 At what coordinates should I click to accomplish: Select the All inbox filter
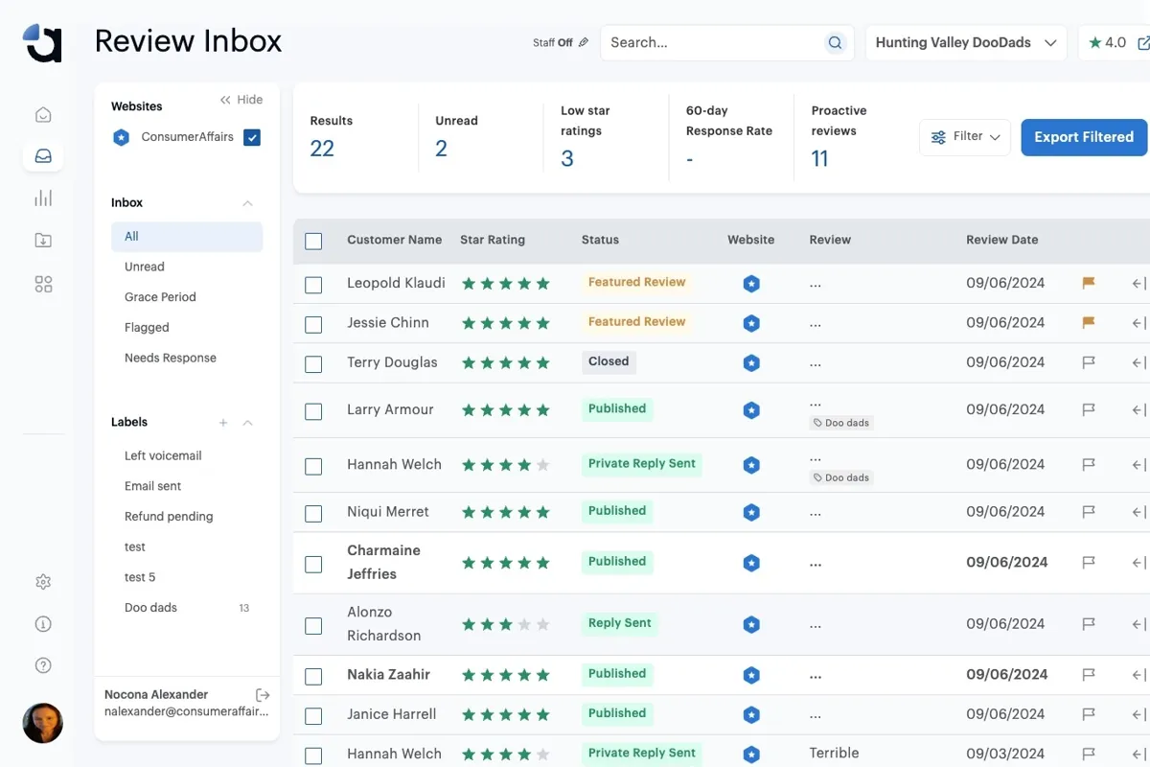(x=187, y=237)
